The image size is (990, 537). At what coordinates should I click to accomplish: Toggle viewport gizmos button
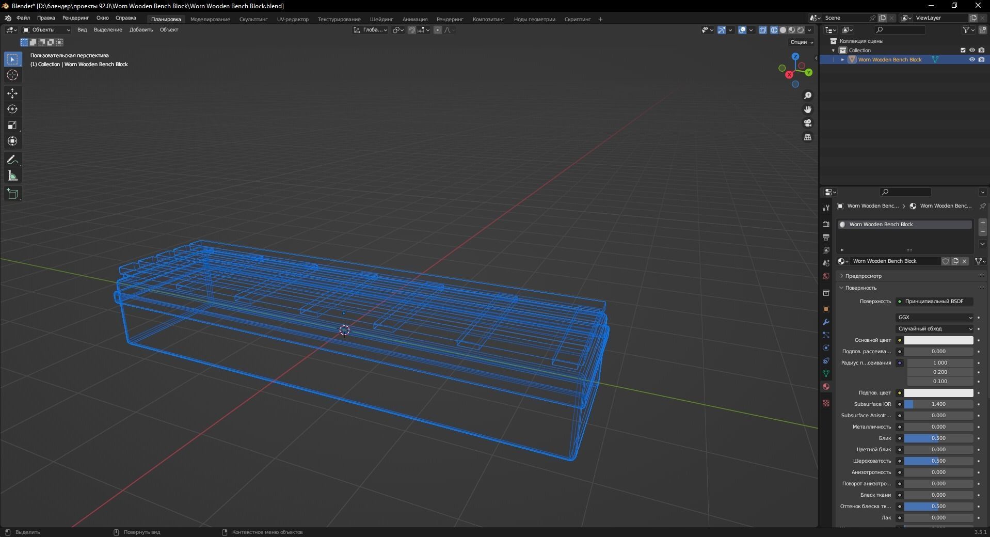[722, 30]
